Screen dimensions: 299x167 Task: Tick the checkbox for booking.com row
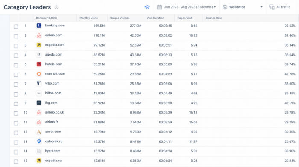click(16, 26)
